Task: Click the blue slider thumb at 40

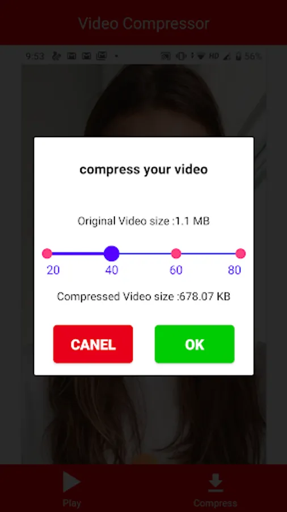Action: [x=112, y=253]
